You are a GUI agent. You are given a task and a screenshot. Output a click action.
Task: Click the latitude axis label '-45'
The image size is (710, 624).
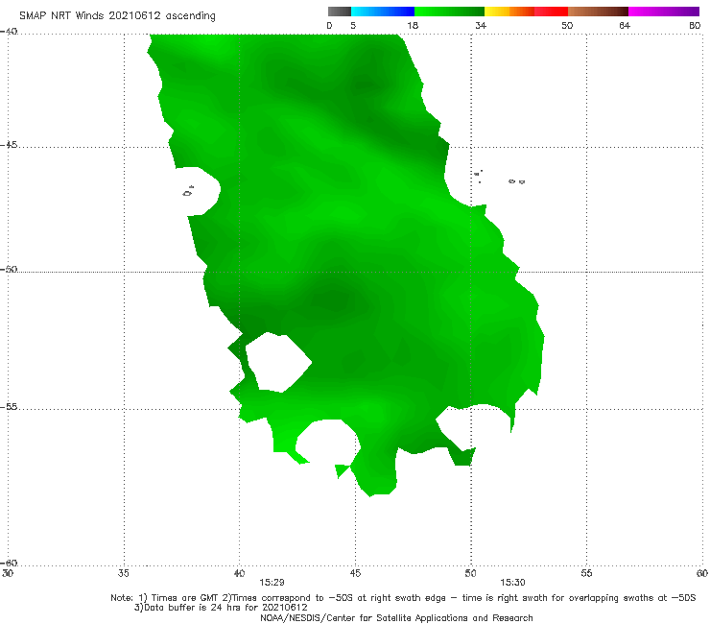[x=9, y=145]
